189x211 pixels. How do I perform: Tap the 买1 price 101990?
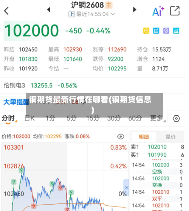point(157,155)
